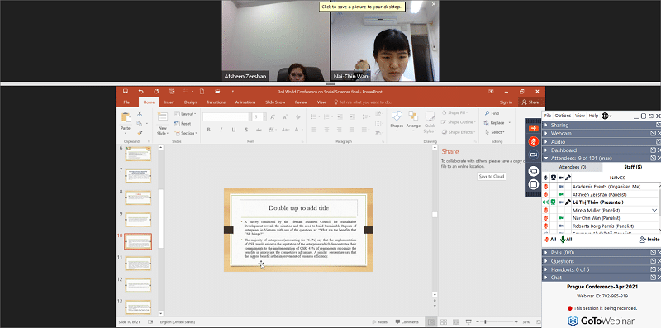This screenshot has height=328, width=661.
Task: Click the Save to Cloud button
Action: pyautogui.click(x=492, y=177)
